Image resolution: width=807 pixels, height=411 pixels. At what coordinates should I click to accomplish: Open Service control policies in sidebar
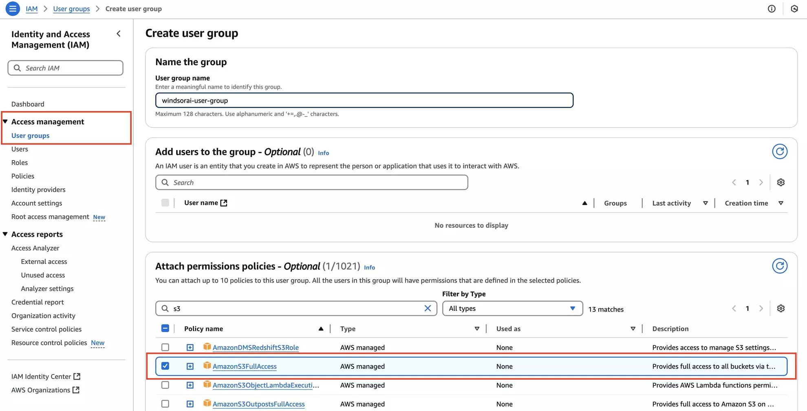click(46, 329)
